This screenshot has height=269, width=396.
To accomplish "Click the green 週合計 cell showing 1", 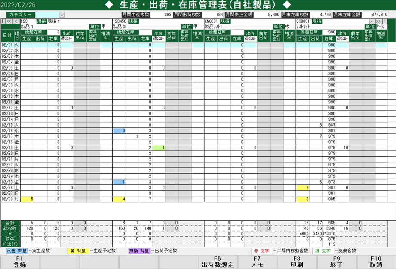I will click(159, 148).
